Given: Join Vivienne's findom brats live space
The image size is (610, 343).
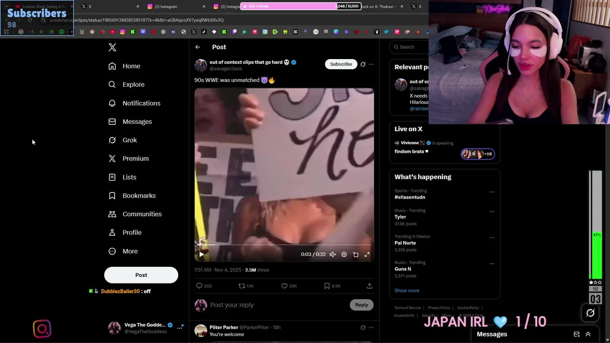Looking at the screenshot, I should click(445, 148).
